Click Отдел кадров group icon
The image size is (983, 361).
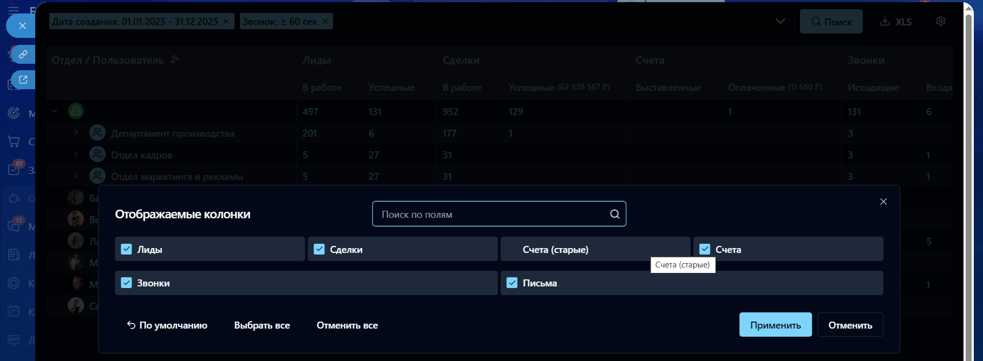[97, 155]
